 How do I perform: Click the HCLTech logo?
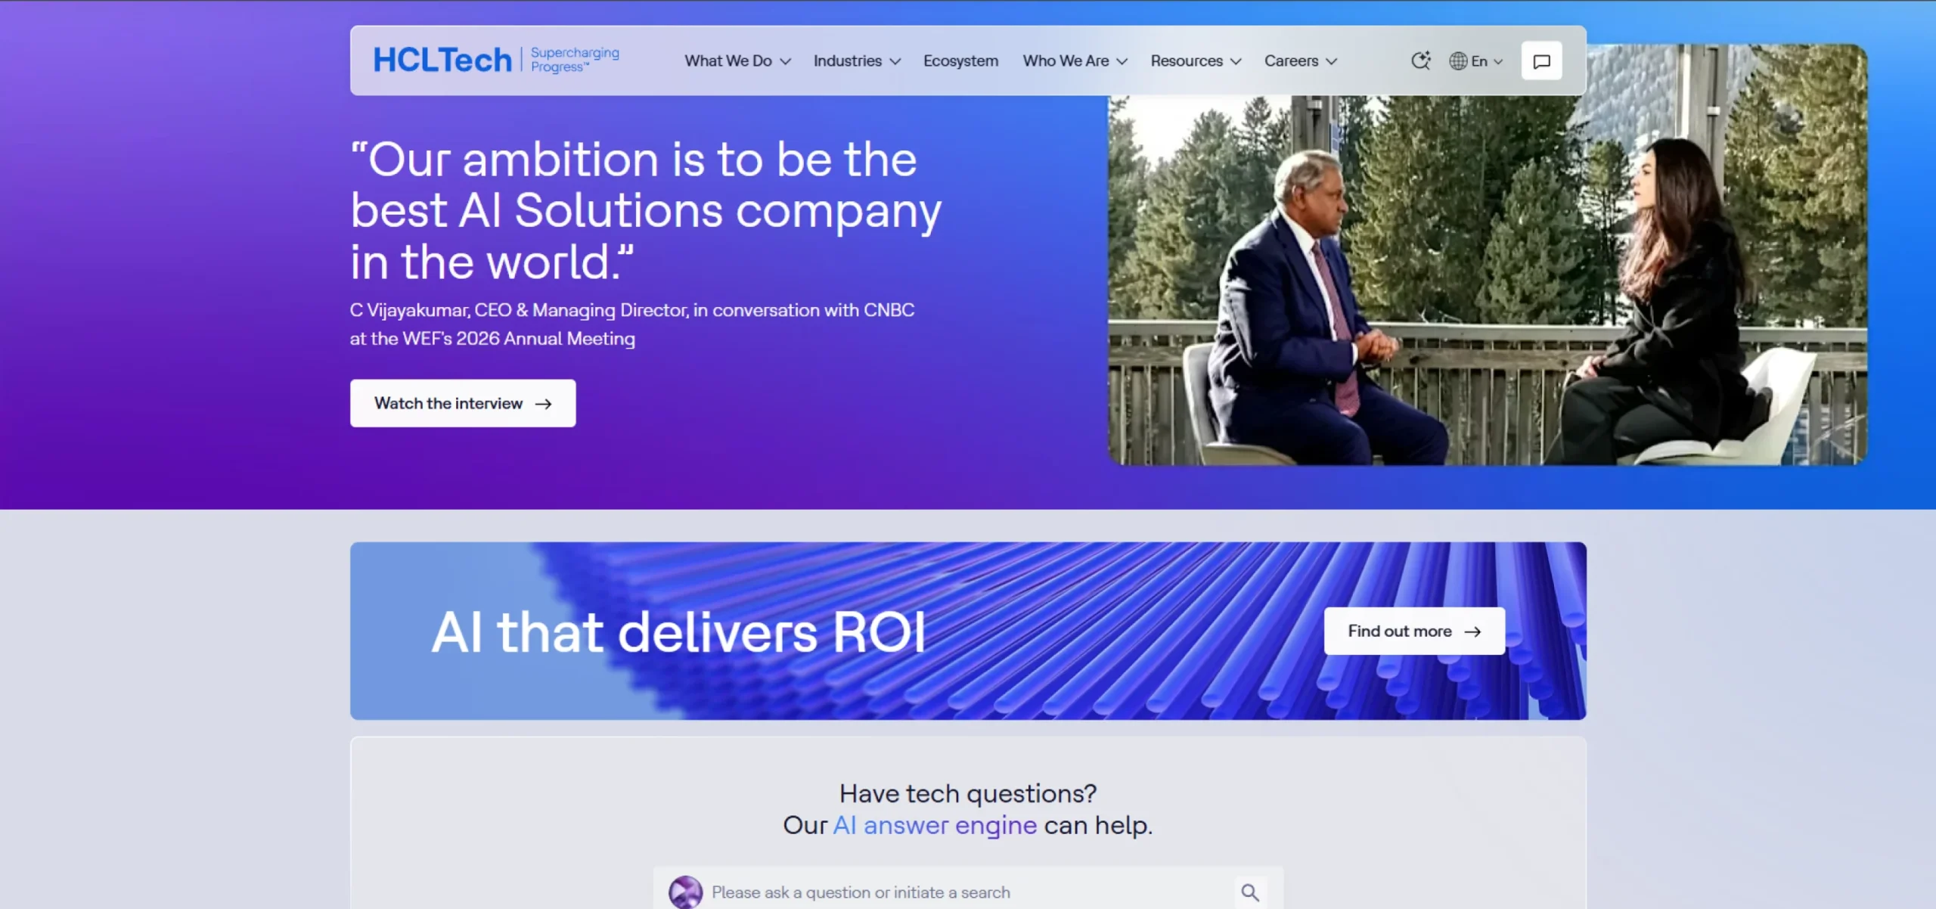coord(442,60)
